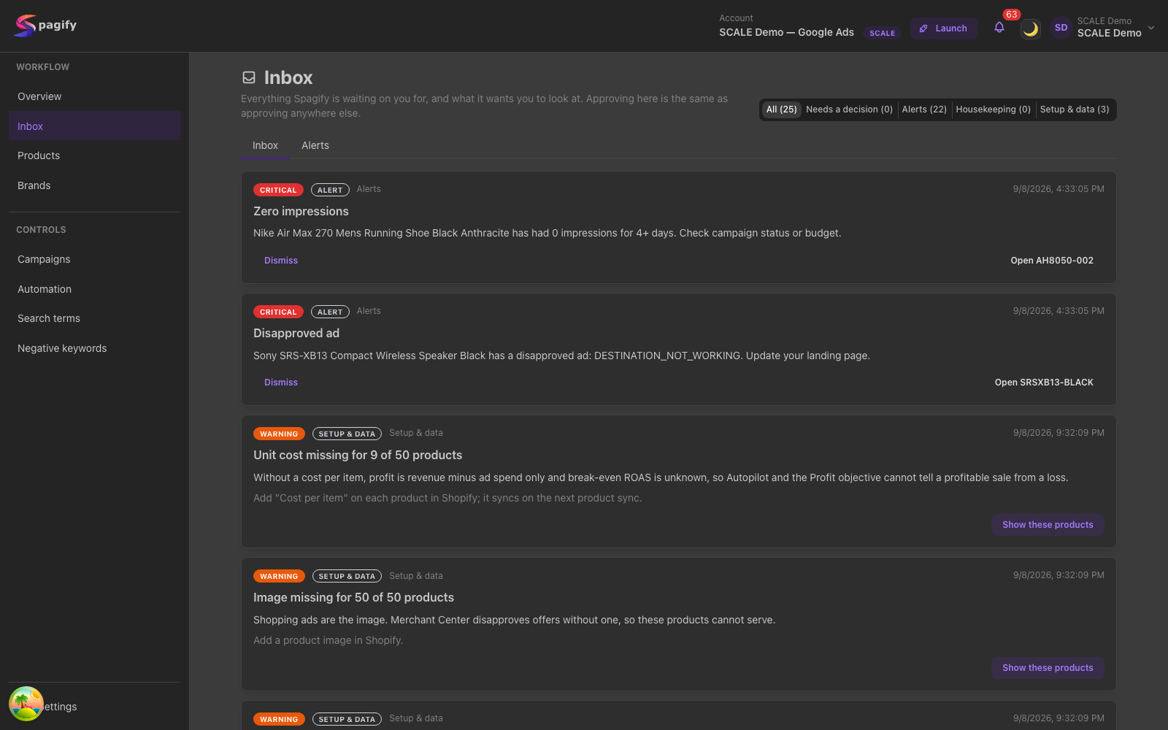The image size is (1168, 730).
Task: Switch to the Inbox tab
Action: [x=265, y=145]
